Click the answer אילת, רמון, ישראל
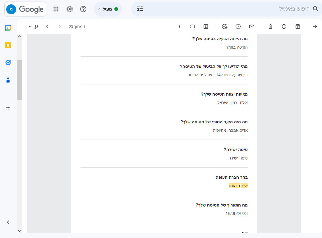 click(233, 103)
